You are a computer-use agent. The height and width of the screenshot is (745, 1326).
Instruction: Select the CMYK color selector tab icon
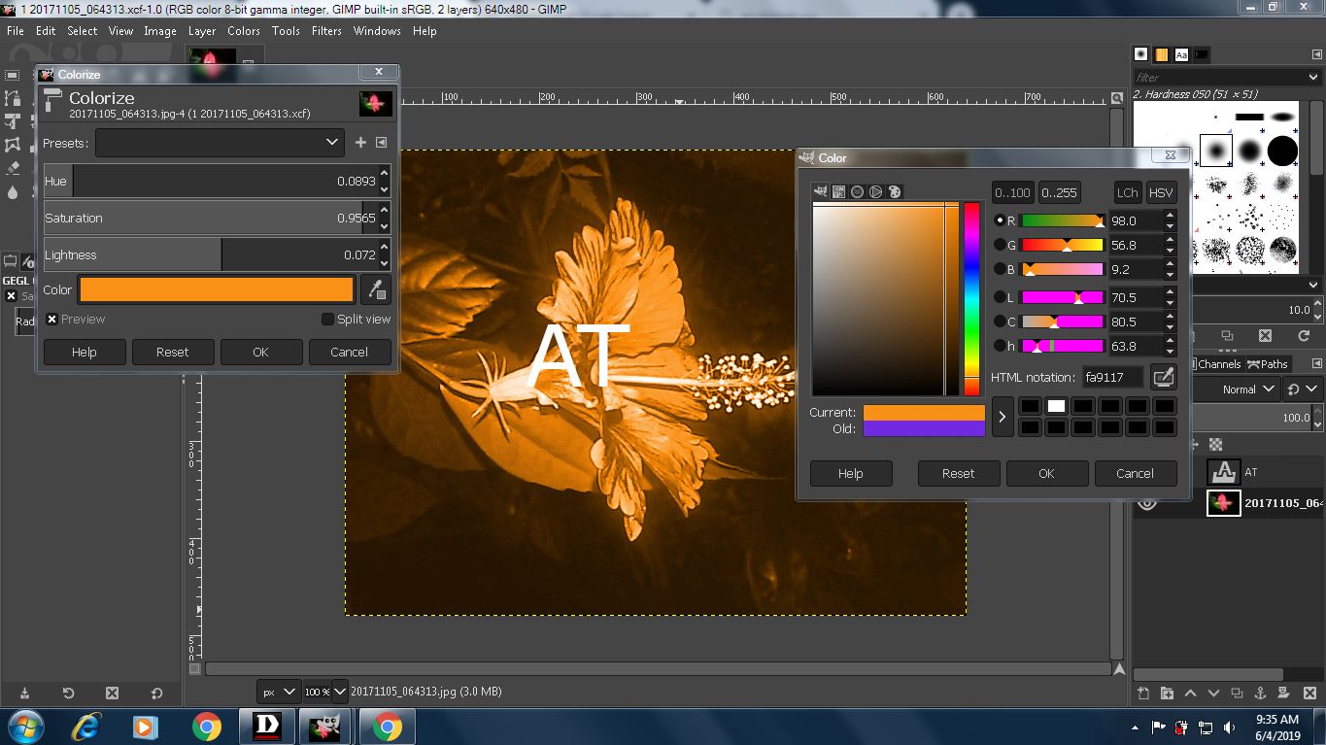[x=839, y=191]
